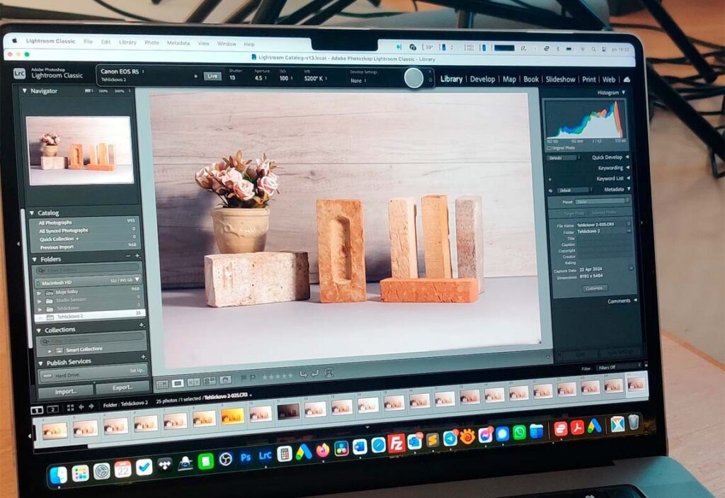Open WhatsApp from the Dock

(x=519, y=433)
